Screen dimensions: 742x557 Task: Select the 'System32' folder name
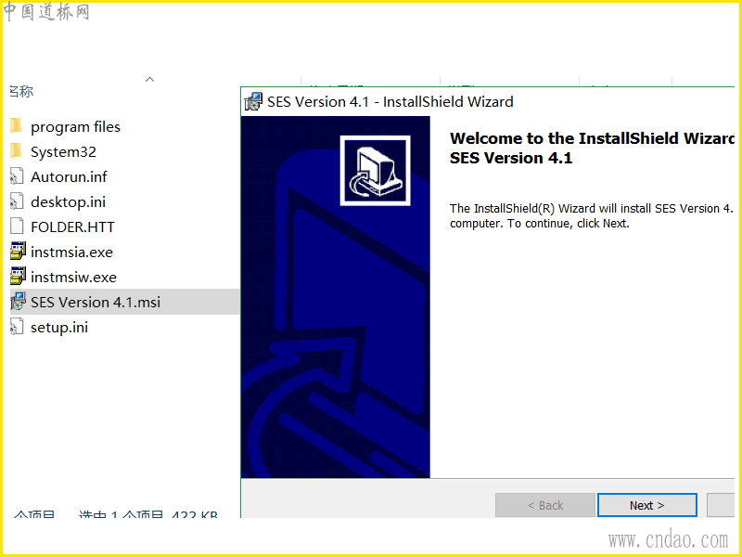coord(63,152)
